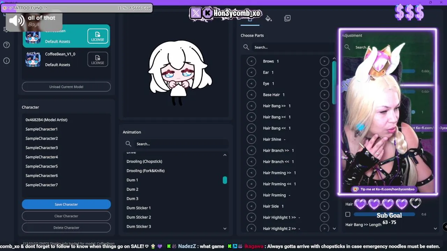The height and width of the screenshot is (251, 447).
Task: Adjust the slider showing value 0.6
Action: 384,214
